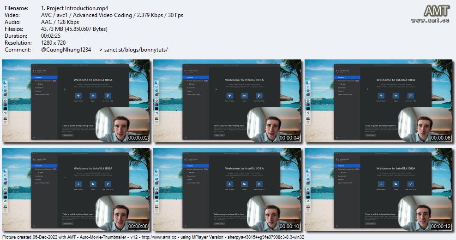
Task: Collapse Remote Development in 00:00:04 thumbnail
Action: 185,81
